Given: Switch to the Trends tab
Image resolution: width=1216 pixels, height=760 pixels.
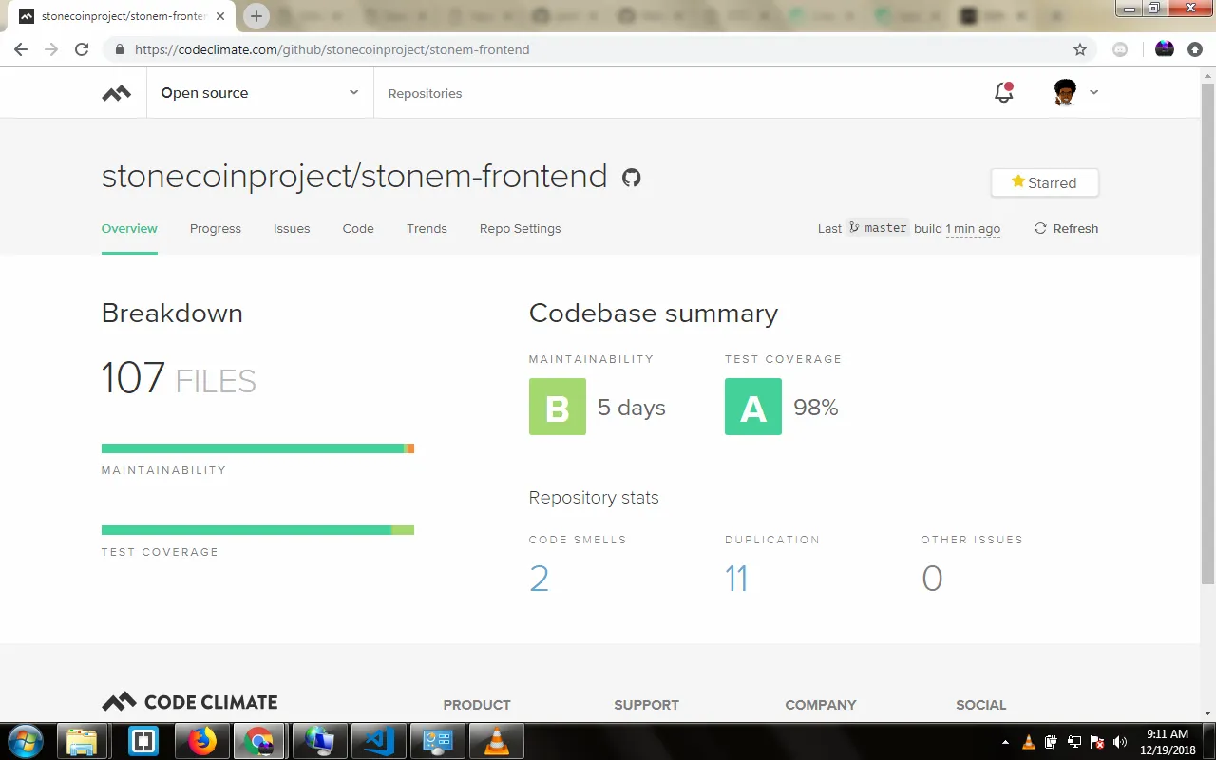Looking at the screenshot, I should [427, 228].
